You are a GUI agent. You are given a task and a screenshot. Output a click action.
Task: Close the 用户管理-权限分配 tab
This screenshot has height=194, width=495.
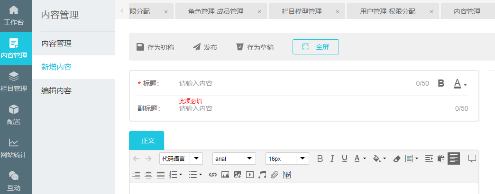point(431,12)
